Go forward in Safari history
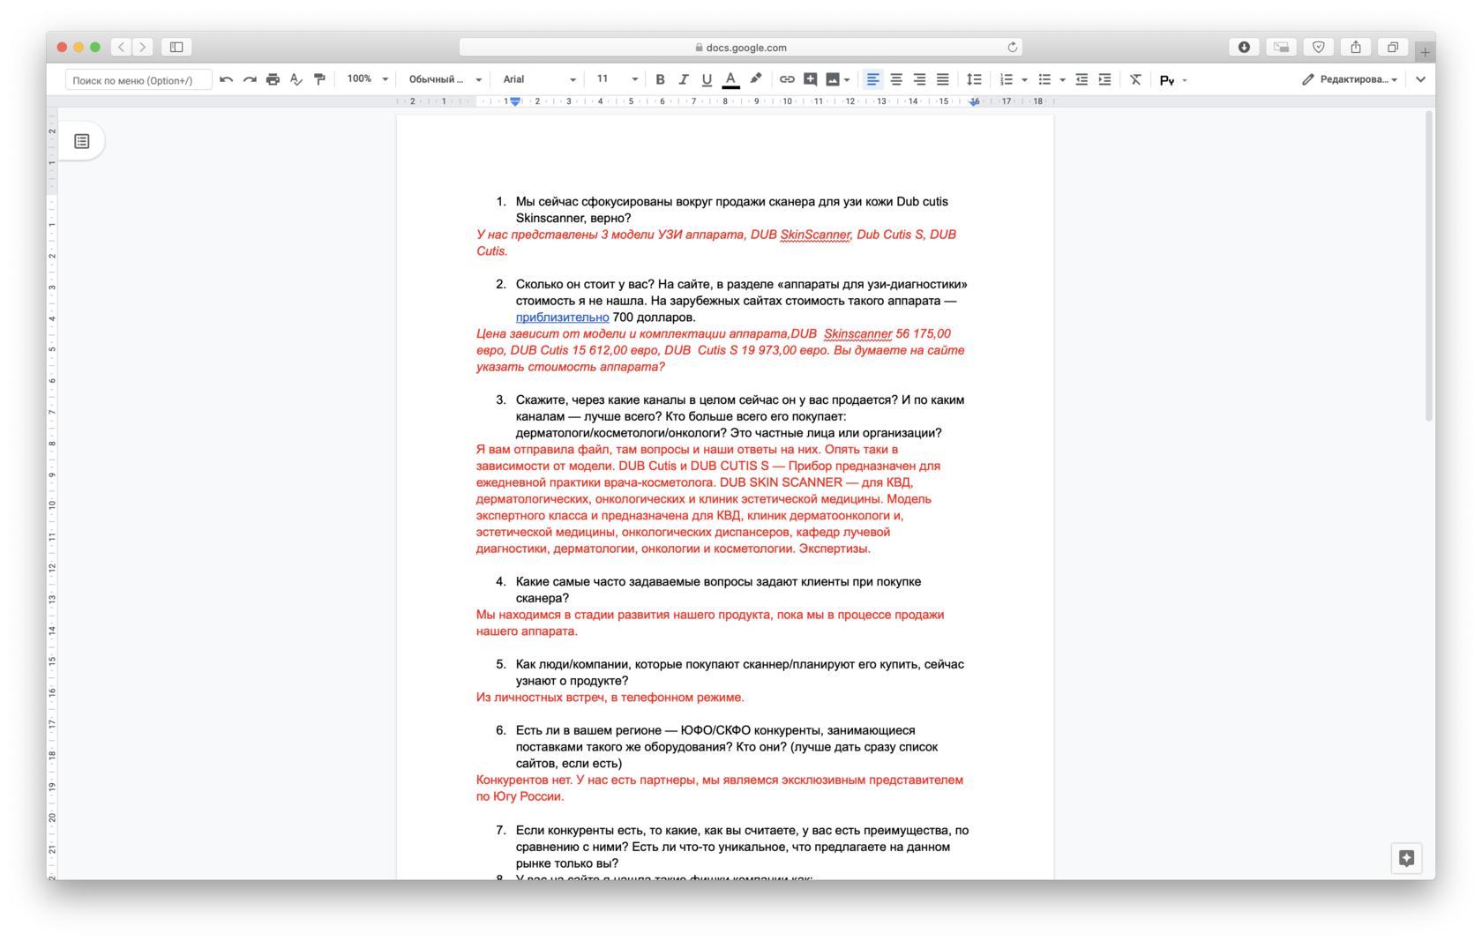Viewport: 1482px width, 941px height. click(142, 47)
